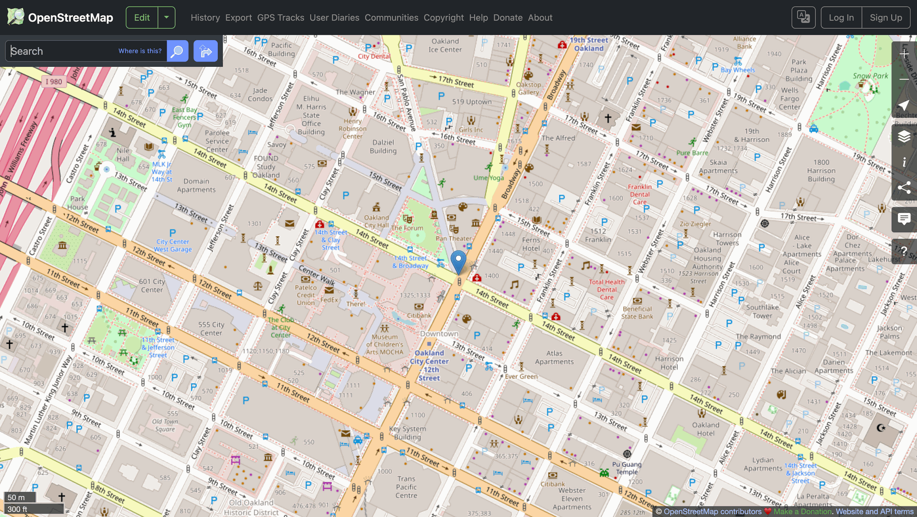This screenshot has height=517, width=917.
Task: Open the About page
Action: pyautogui.click(x=540, y=18)
